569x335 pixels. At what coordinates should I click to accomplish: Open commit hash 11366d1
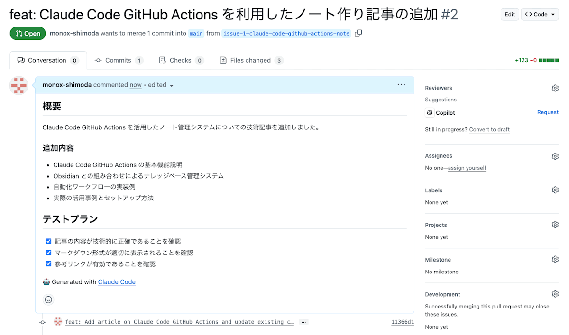(x=403, y=322)
